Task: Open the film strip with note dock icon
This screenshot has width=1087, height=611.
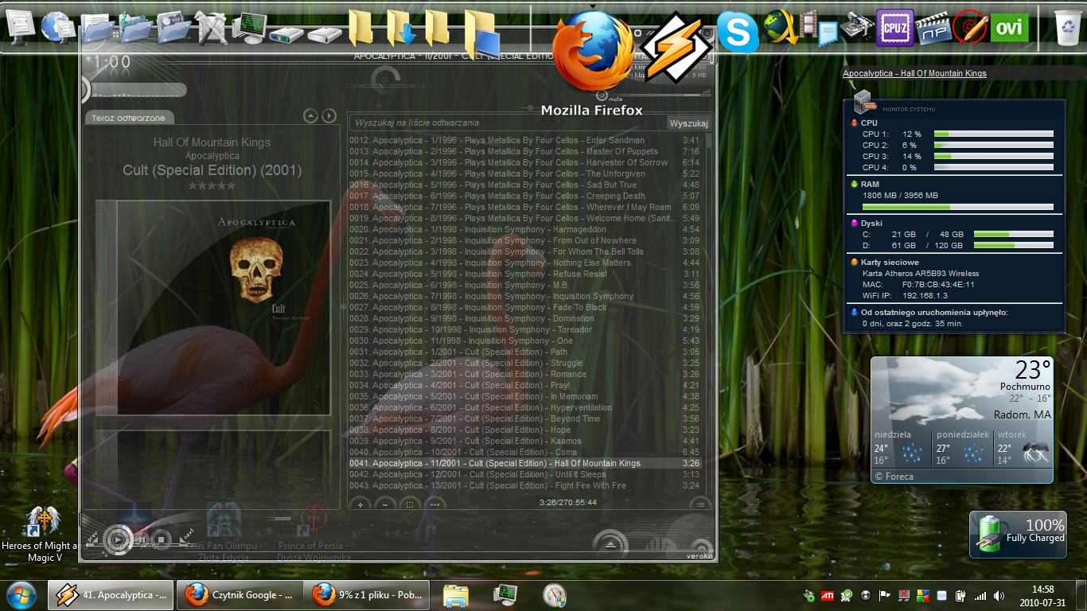Action: 819,29
